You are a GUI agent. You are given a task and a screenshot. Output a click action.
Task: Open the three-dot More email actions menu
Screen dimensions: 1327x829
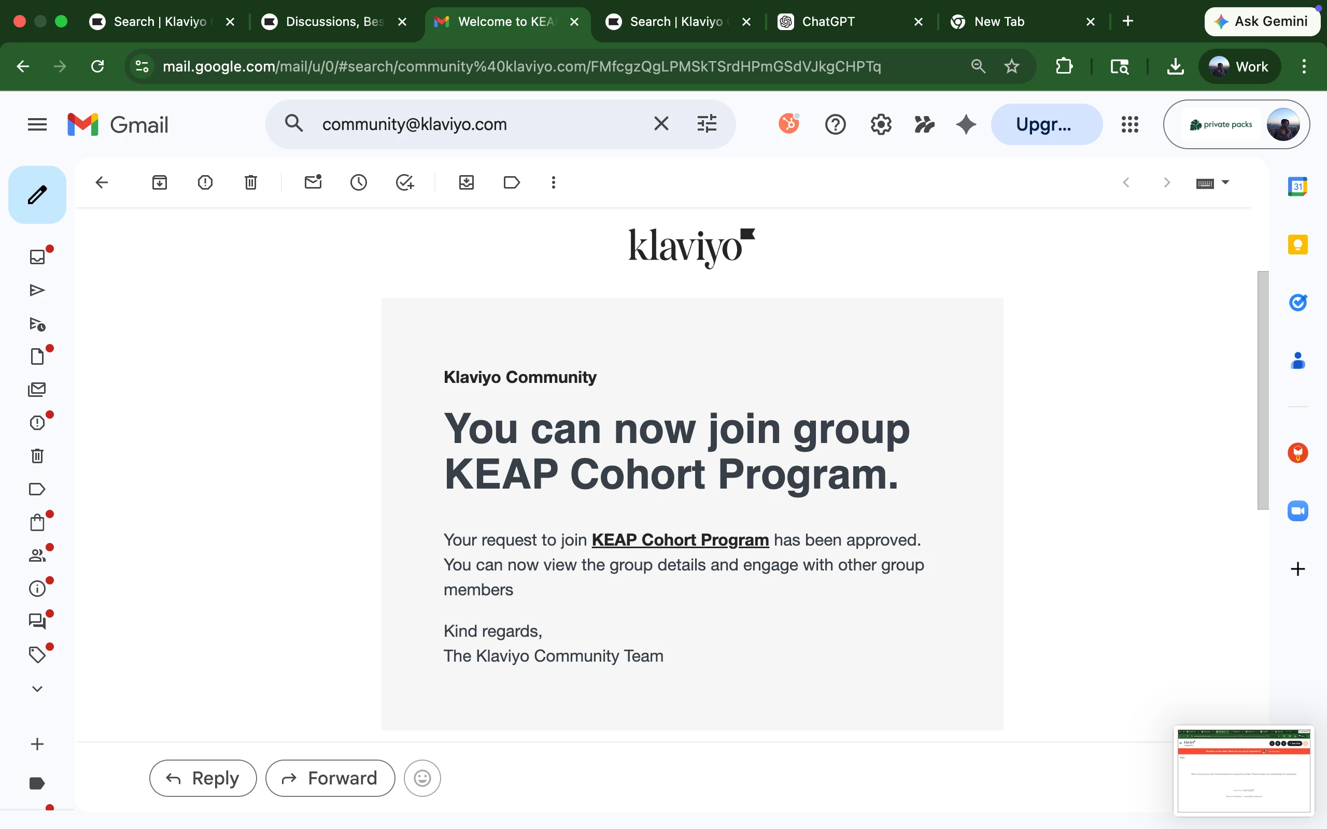pyautogui.click(x=553, y=182)
